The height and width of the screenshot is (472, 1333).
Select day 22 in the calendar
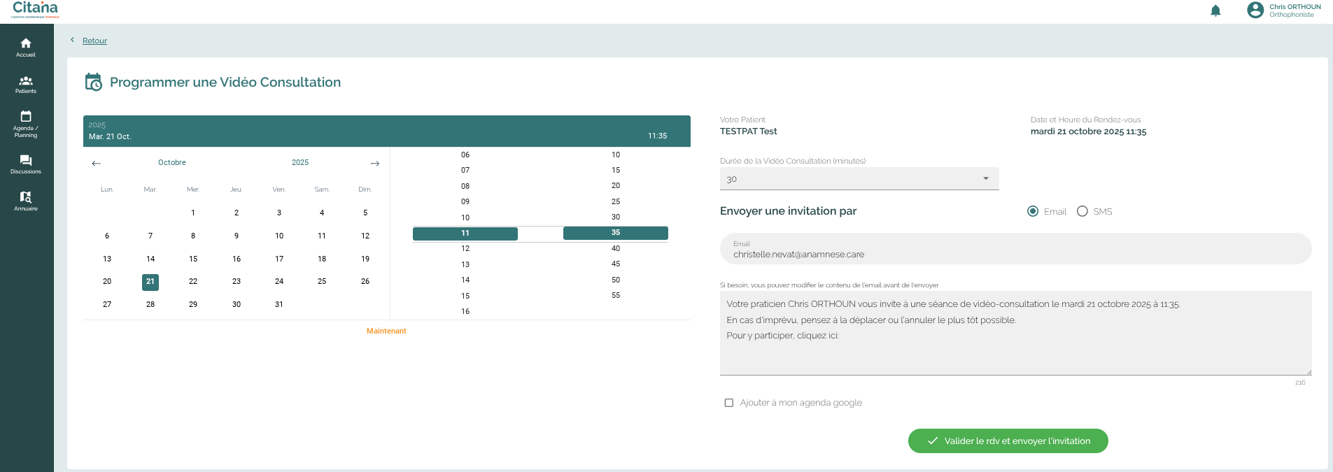tap(193, 282)
